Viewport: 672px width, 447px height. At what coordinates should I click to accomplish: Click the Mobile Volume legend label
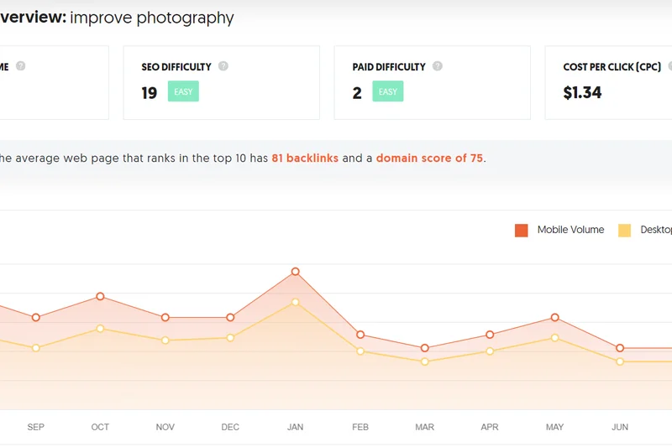[x=570, y=230]
